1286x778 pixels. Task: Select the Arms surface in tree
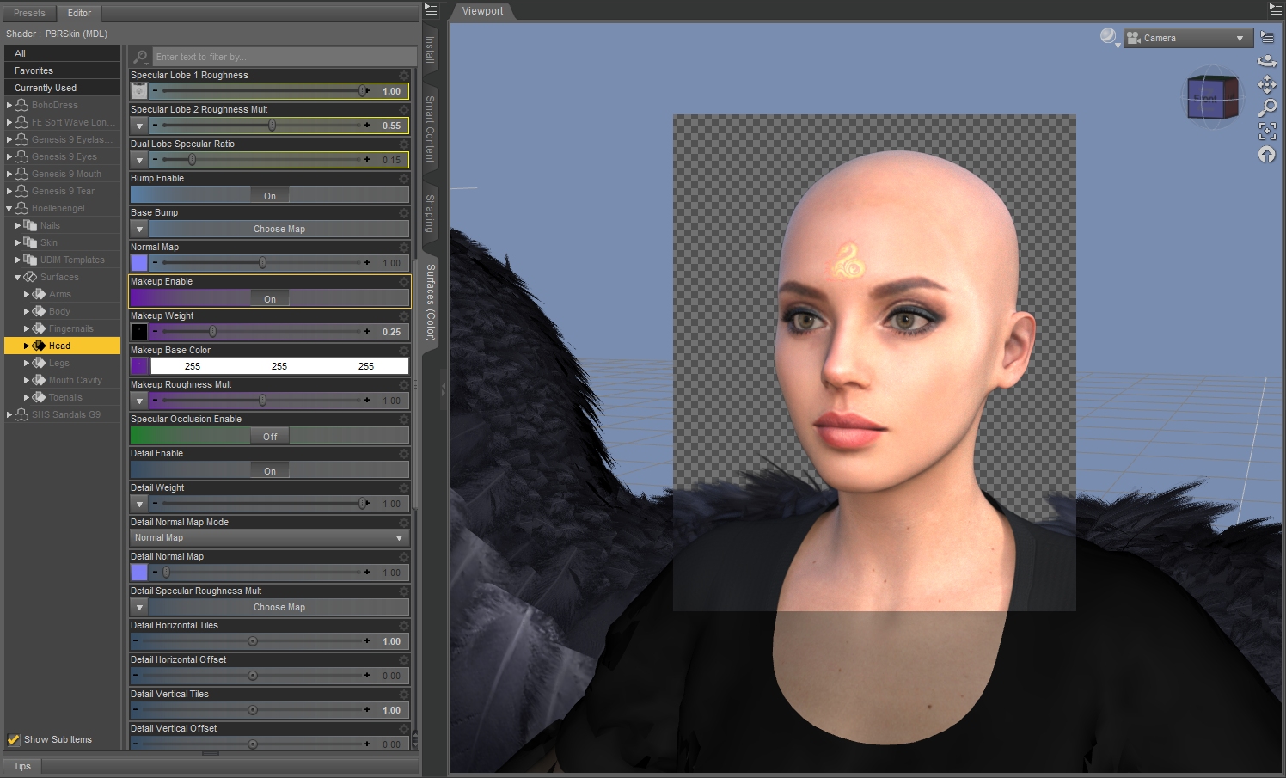tap(60, 294)
